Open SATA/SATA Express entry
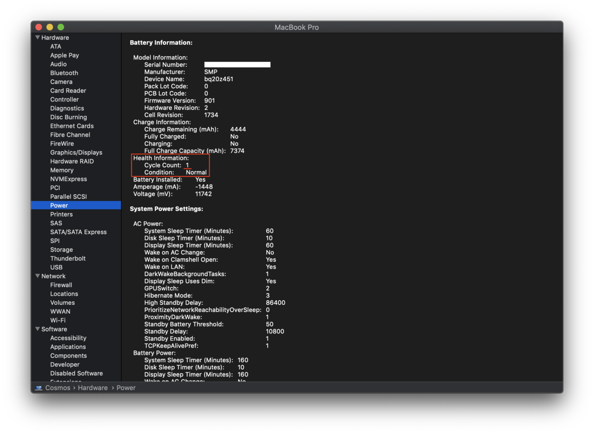This screenshot has width=594, height=434. coord(78,232)
